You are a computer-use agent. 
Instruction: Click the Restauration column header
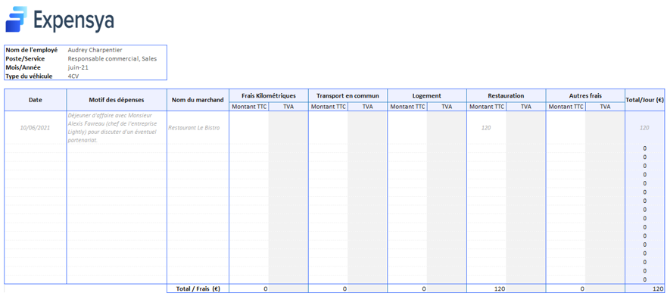tap(506, 95)
